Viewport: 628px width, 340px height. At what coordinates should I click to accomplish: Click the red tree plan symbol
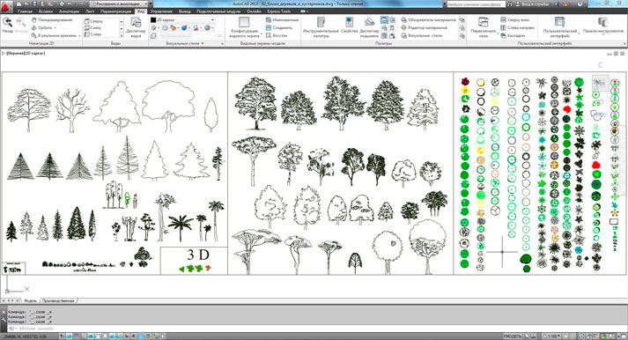tap(596, 165)
